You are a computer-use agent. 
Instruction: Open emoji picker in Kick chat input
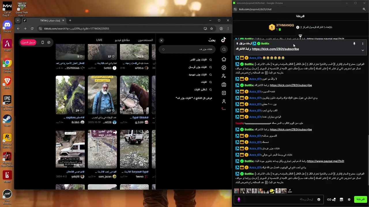coord(319,200)
